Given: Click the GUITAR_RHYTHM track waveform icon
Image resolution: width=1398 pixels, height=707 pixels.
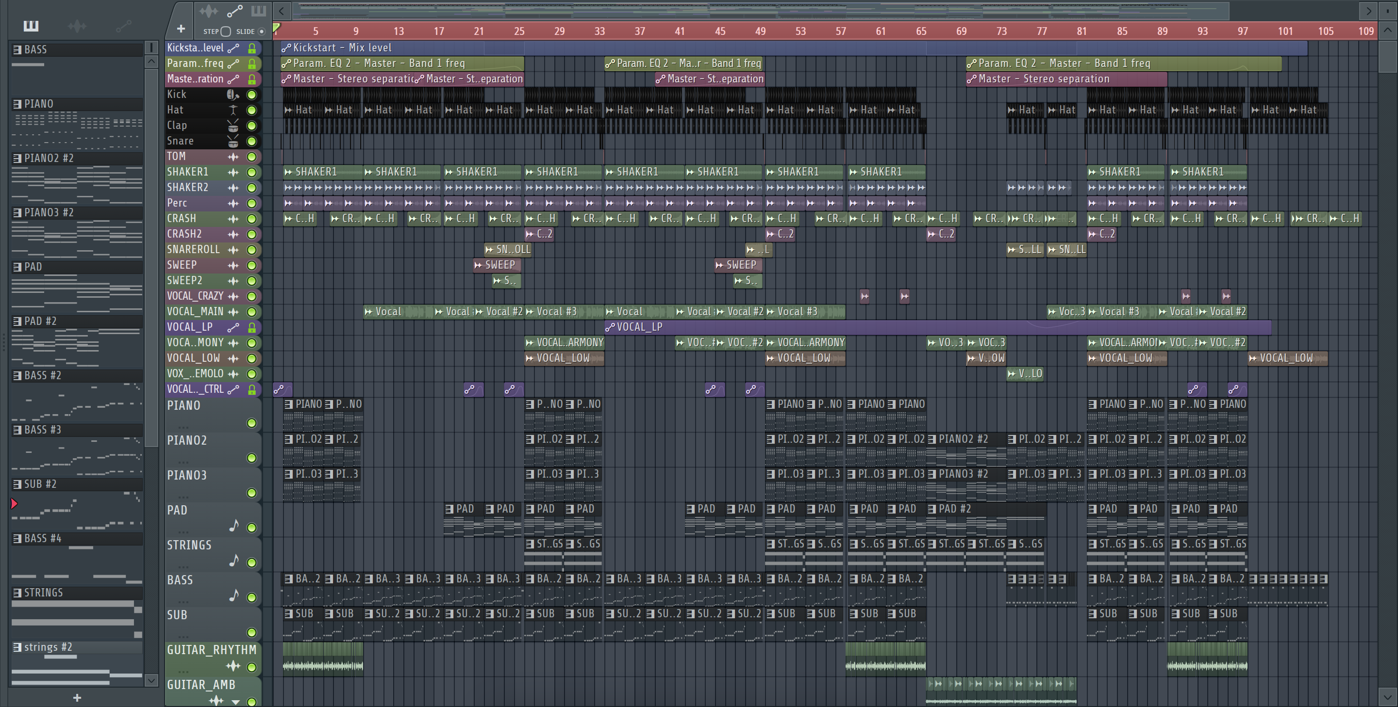Looking at the screenshot, I should click(x=233, y=665).
